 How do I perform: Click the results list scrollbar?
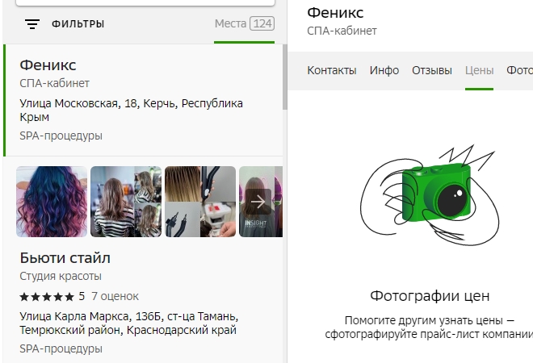[x=283, y=81]
